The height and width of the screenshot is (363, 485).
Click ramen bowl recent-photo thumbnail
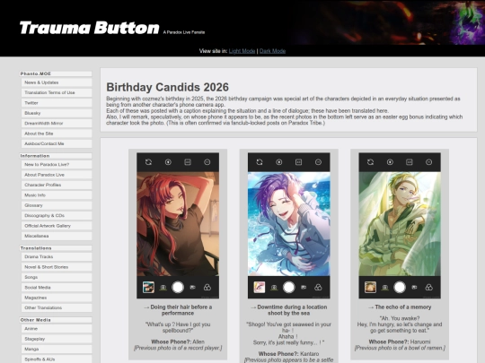370,288
